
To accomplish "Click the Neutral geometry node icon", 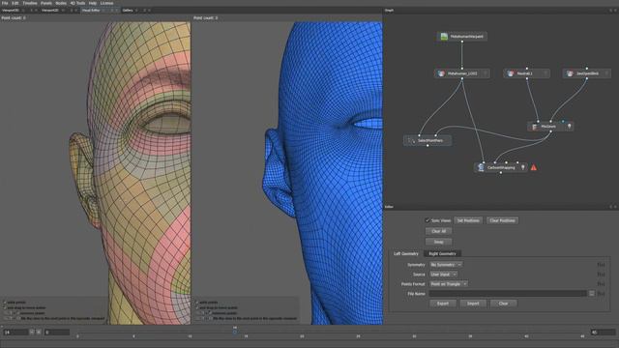I will [511, 73].
